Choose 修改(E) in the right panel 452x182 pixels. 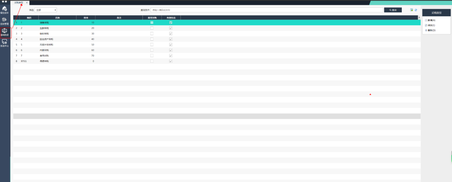click(x=431, y=25)
